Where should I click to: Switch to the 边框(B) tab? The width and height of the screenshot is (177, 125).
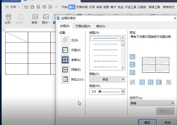65,26
